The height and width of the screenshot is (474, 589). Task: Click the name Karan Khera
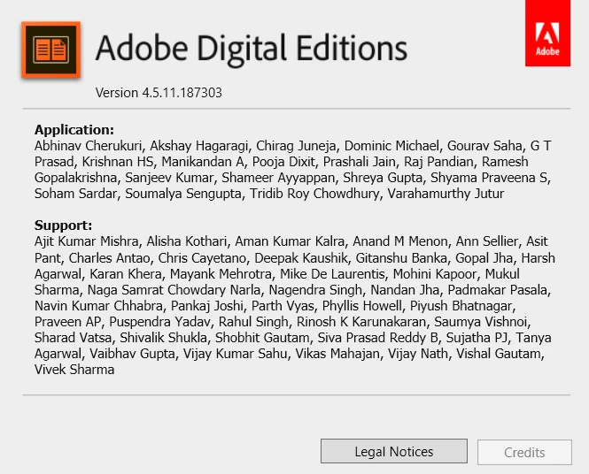click(x=126, y=274)
